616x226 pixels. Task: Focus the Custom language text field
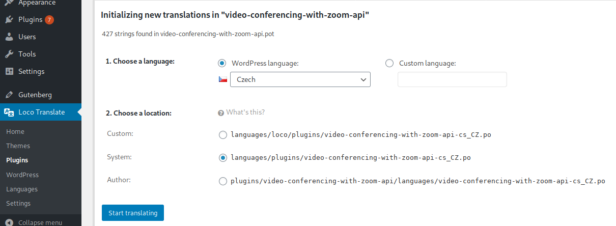coord(452,79)
